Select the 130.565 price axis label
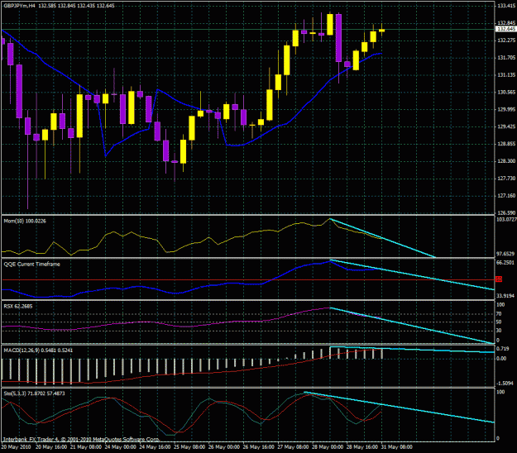 [x=506, y=93]
